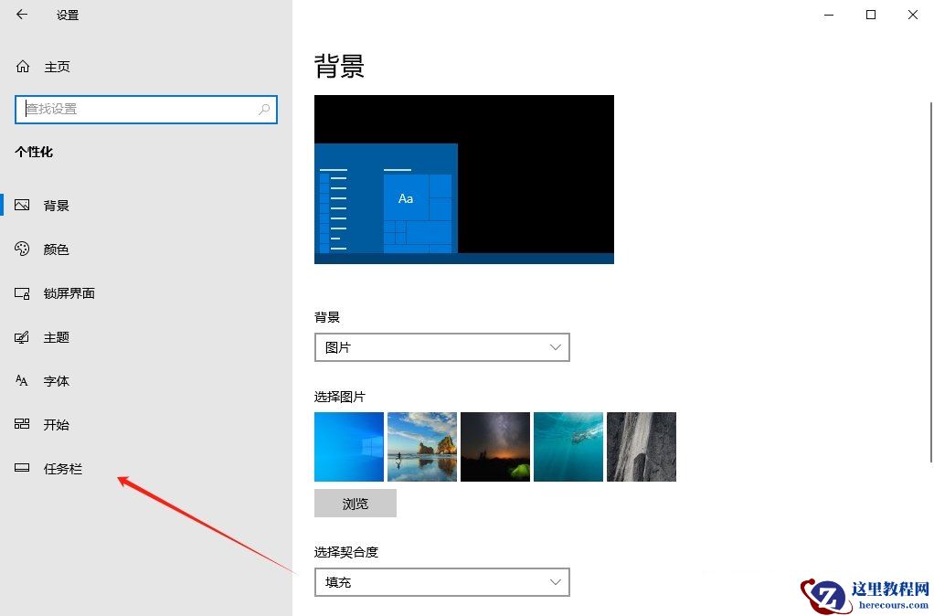Open 任务栏 settings from sidebar

[x=22, y=468]
